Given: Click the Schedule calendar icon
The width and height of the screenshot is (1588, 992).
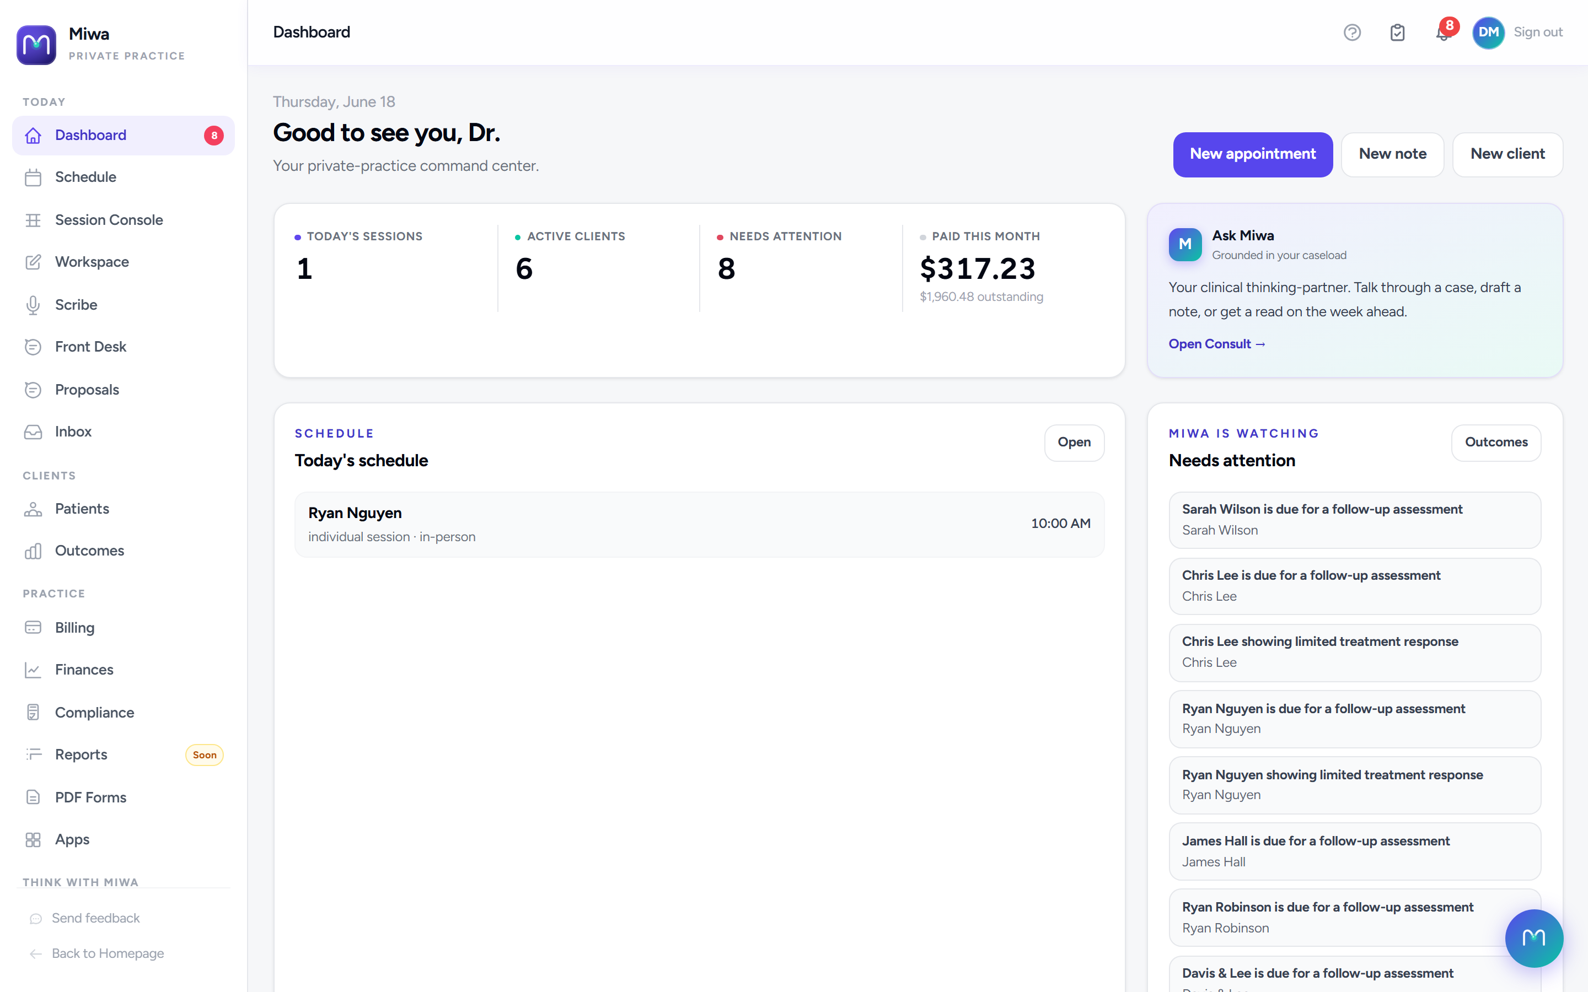Looking at the screenshot, I should tap(33, 177).
